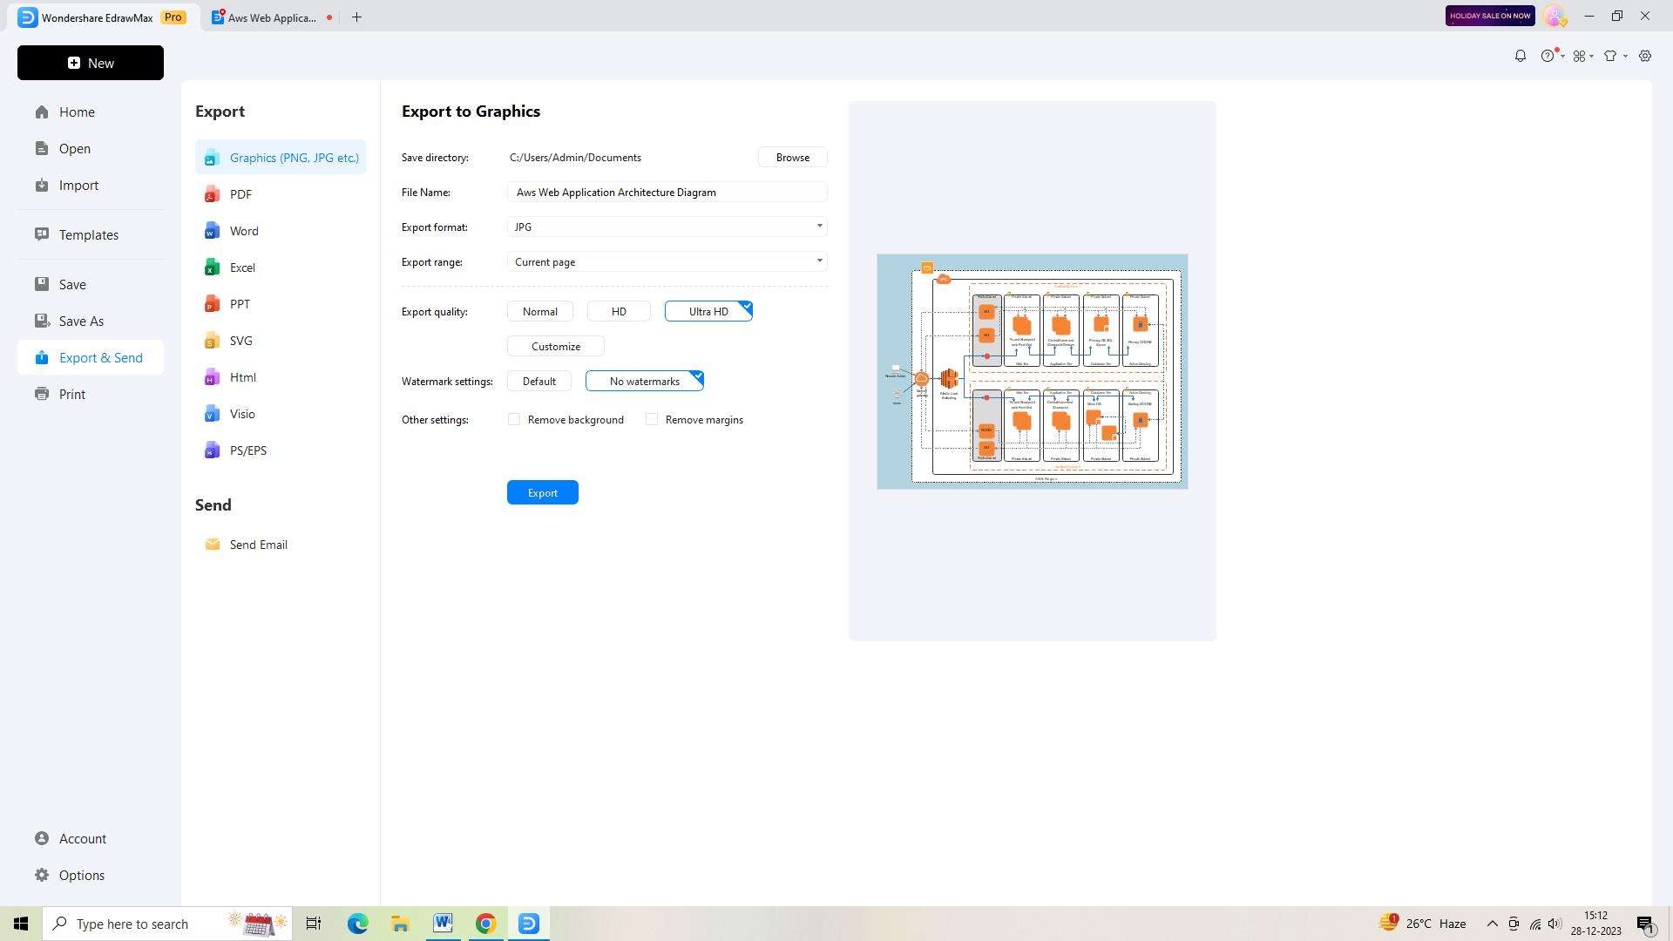
Task: Select the Excel export option icon
Action: click(210, 267)
